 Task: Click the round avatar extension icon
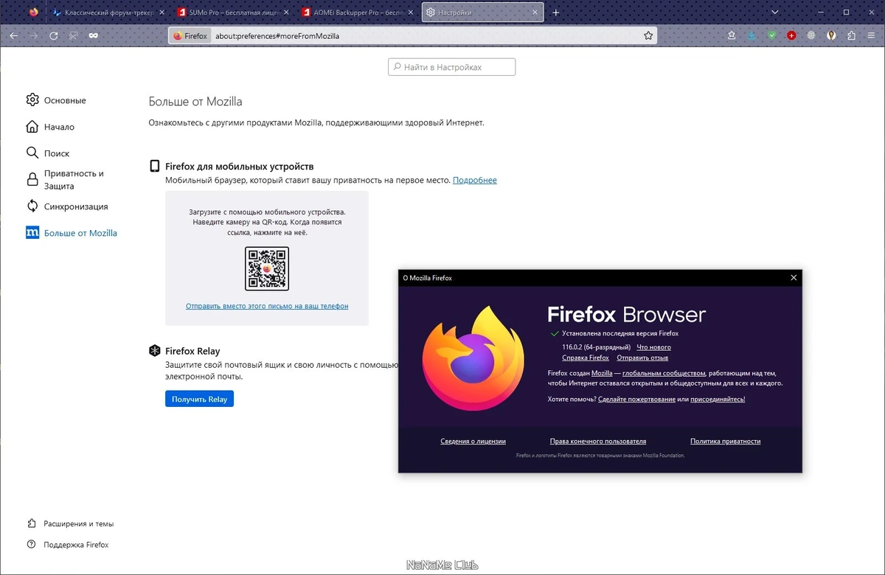pyautogui.click(x=831, y=35)
